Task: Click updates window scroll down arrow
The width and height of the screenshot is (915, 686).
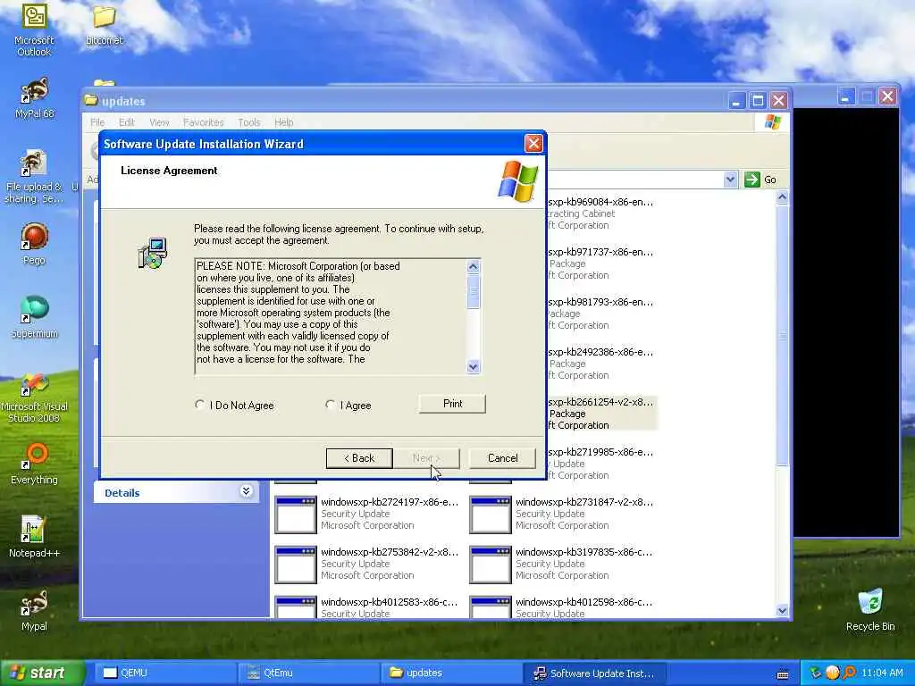Action: tap(782, 610)
